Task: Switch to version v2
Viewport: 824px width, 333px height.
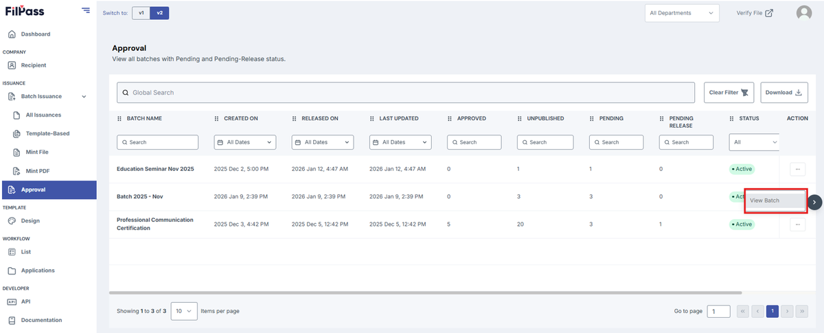Action: coord(159,12)
